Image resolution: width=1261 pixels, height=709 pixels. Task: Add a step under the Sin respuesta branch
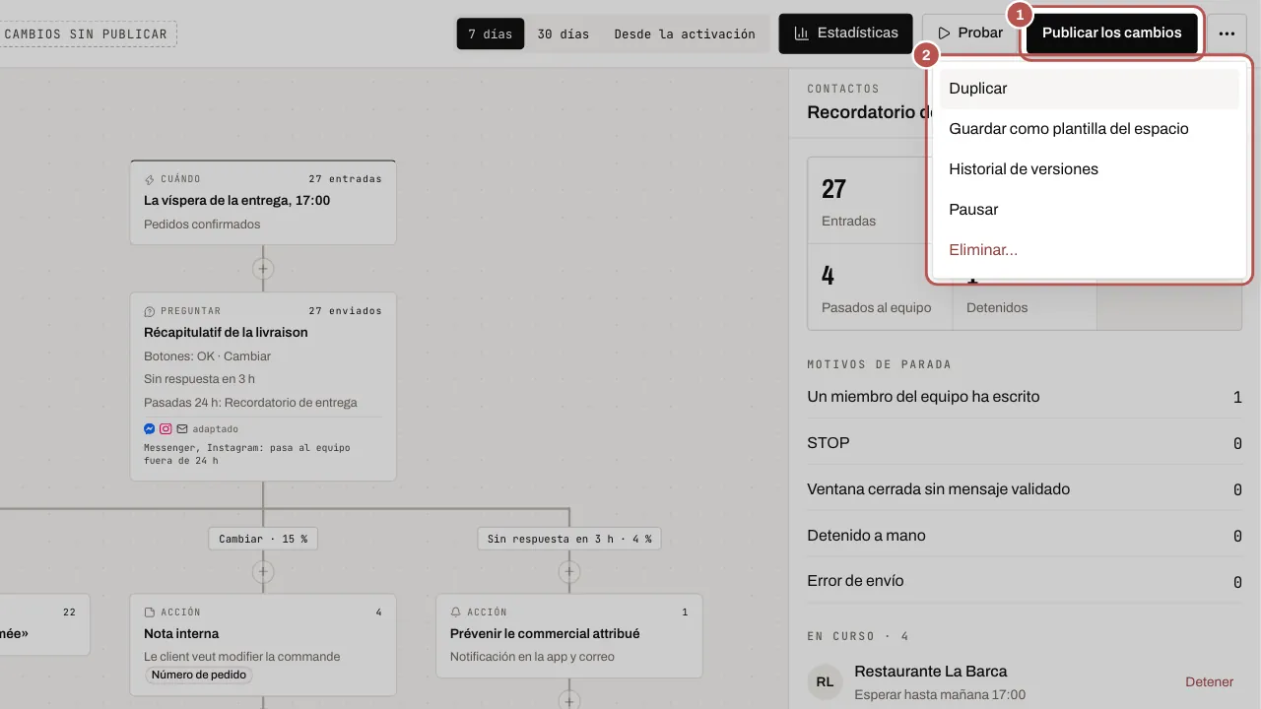(569, 571)
